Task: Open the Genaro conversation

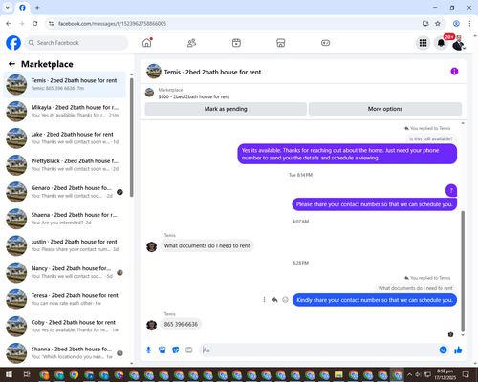Action: tap(64, 192)
